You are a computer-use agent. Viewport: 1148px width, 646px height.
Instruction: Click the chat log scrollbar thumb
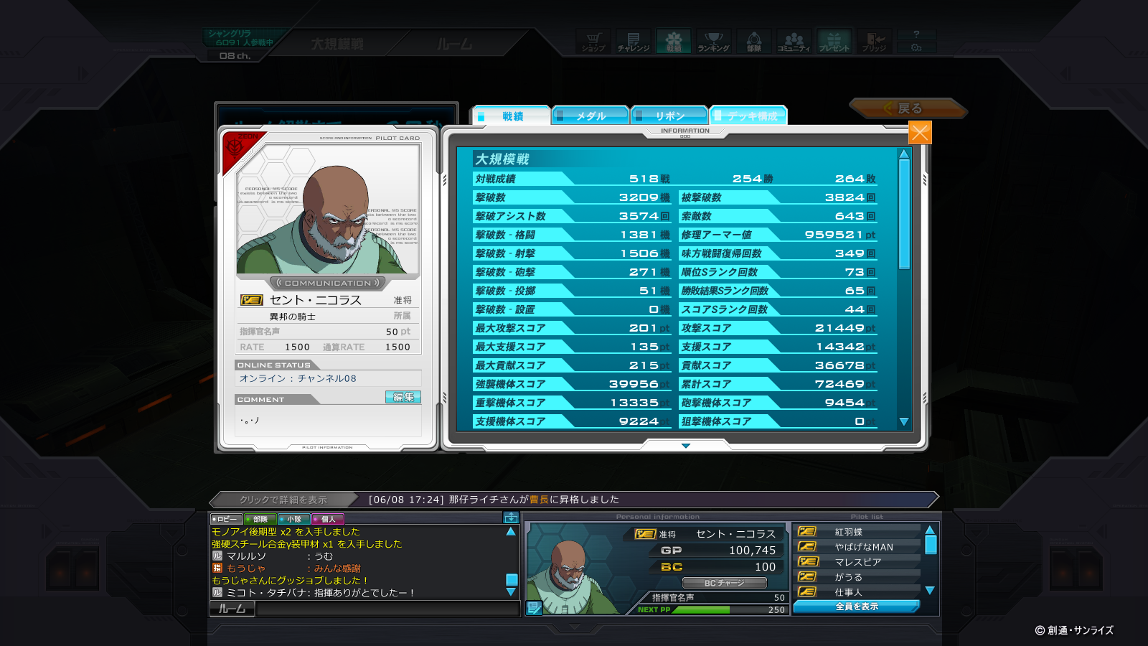tap(511, 580)
